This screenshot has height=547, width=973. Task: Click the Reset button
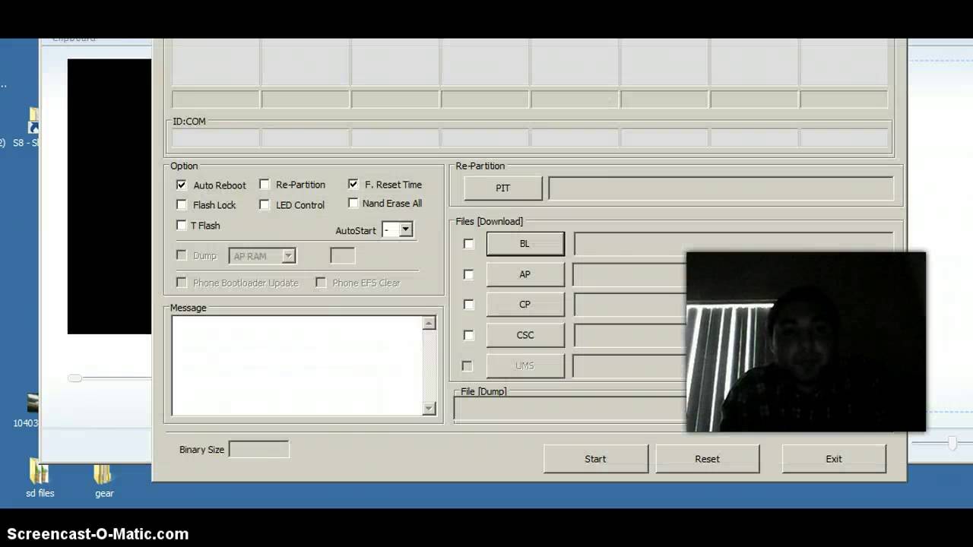pos(707,459)
